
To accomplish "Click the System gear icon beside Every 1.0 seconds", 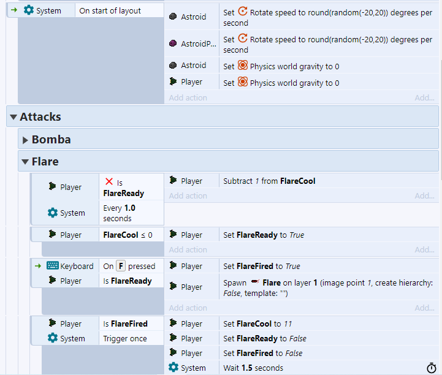I will coord(53,213).
